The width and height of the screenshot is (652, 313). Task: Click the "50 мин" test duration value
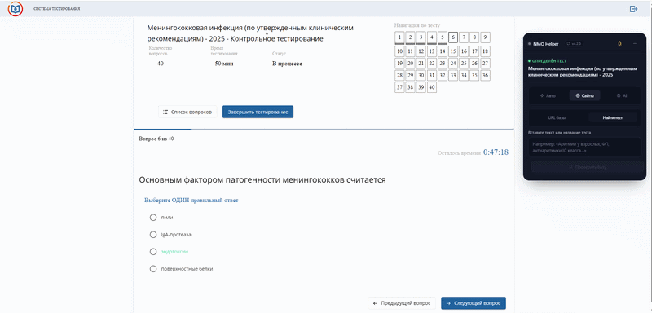click(x=224, y=64)
